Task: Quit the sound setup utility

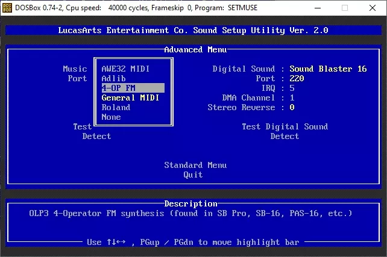Action: click(x=193, y=175)
